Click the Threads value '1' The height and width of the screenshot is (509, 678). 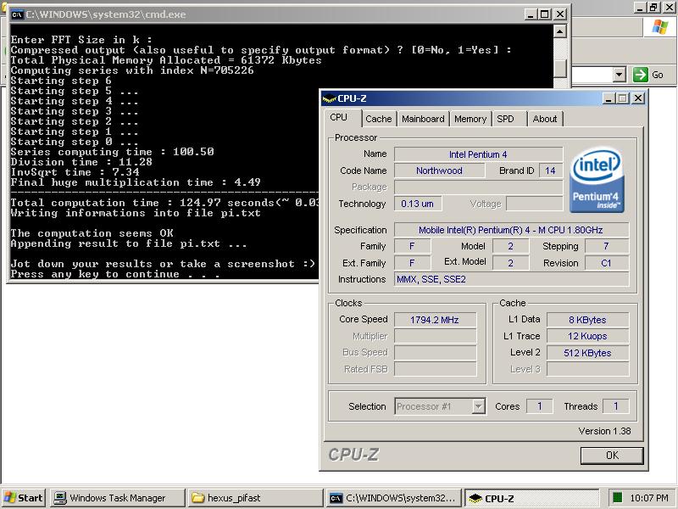pyautogui.click(x=616, y=406)
